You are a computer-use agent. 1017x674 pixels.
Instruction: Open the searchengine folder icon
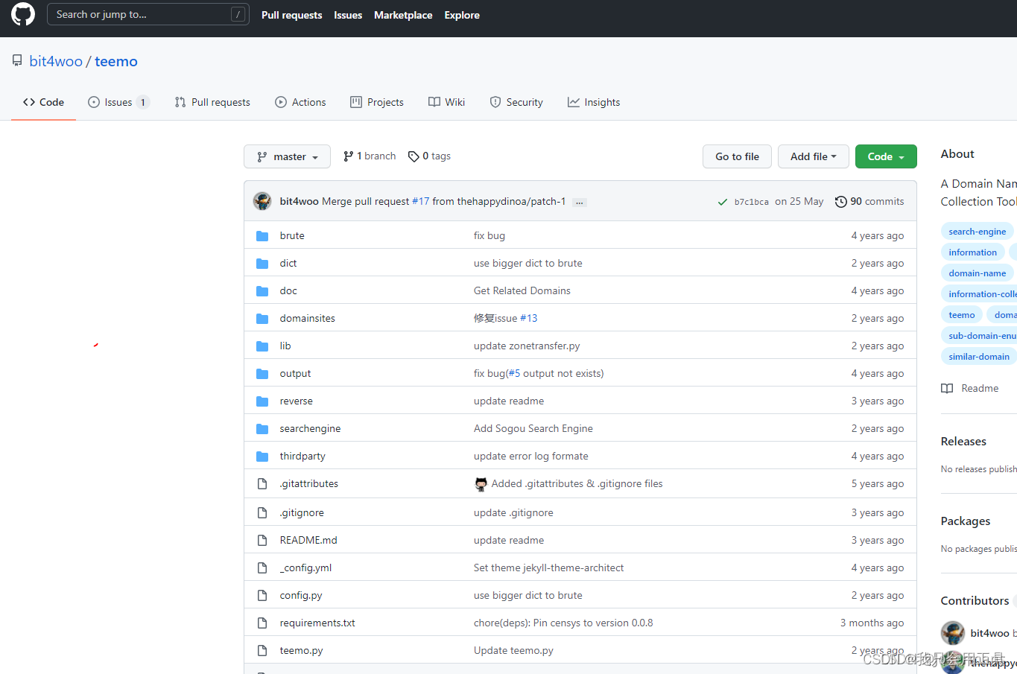click(x=262, y=428)
